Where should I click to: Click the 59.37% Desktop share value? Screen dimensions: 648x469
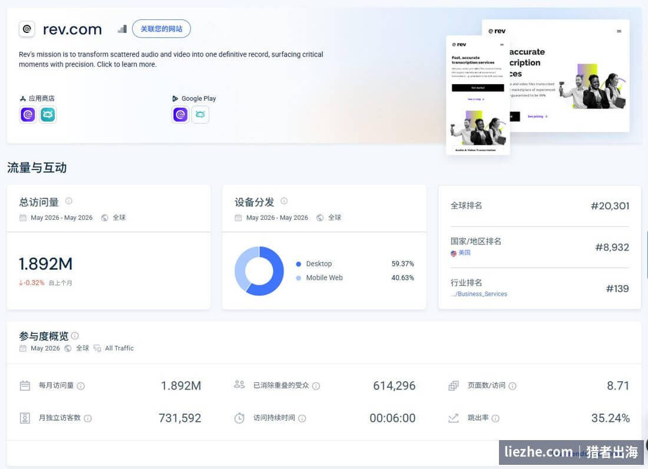point(402,263)
